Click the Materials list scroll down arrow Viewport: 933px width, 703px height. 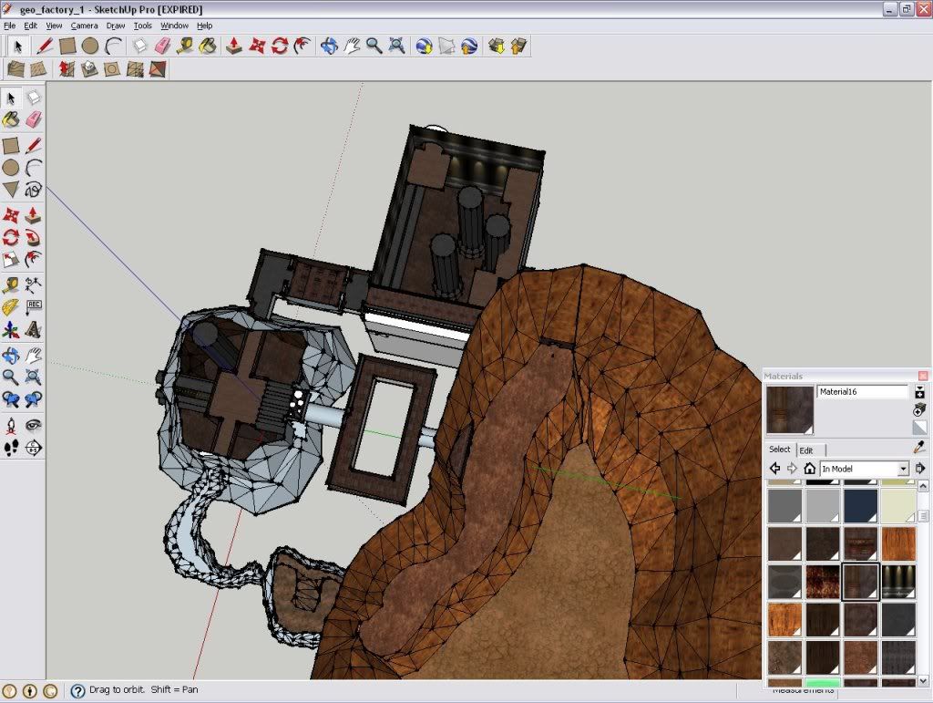point(923,680)
